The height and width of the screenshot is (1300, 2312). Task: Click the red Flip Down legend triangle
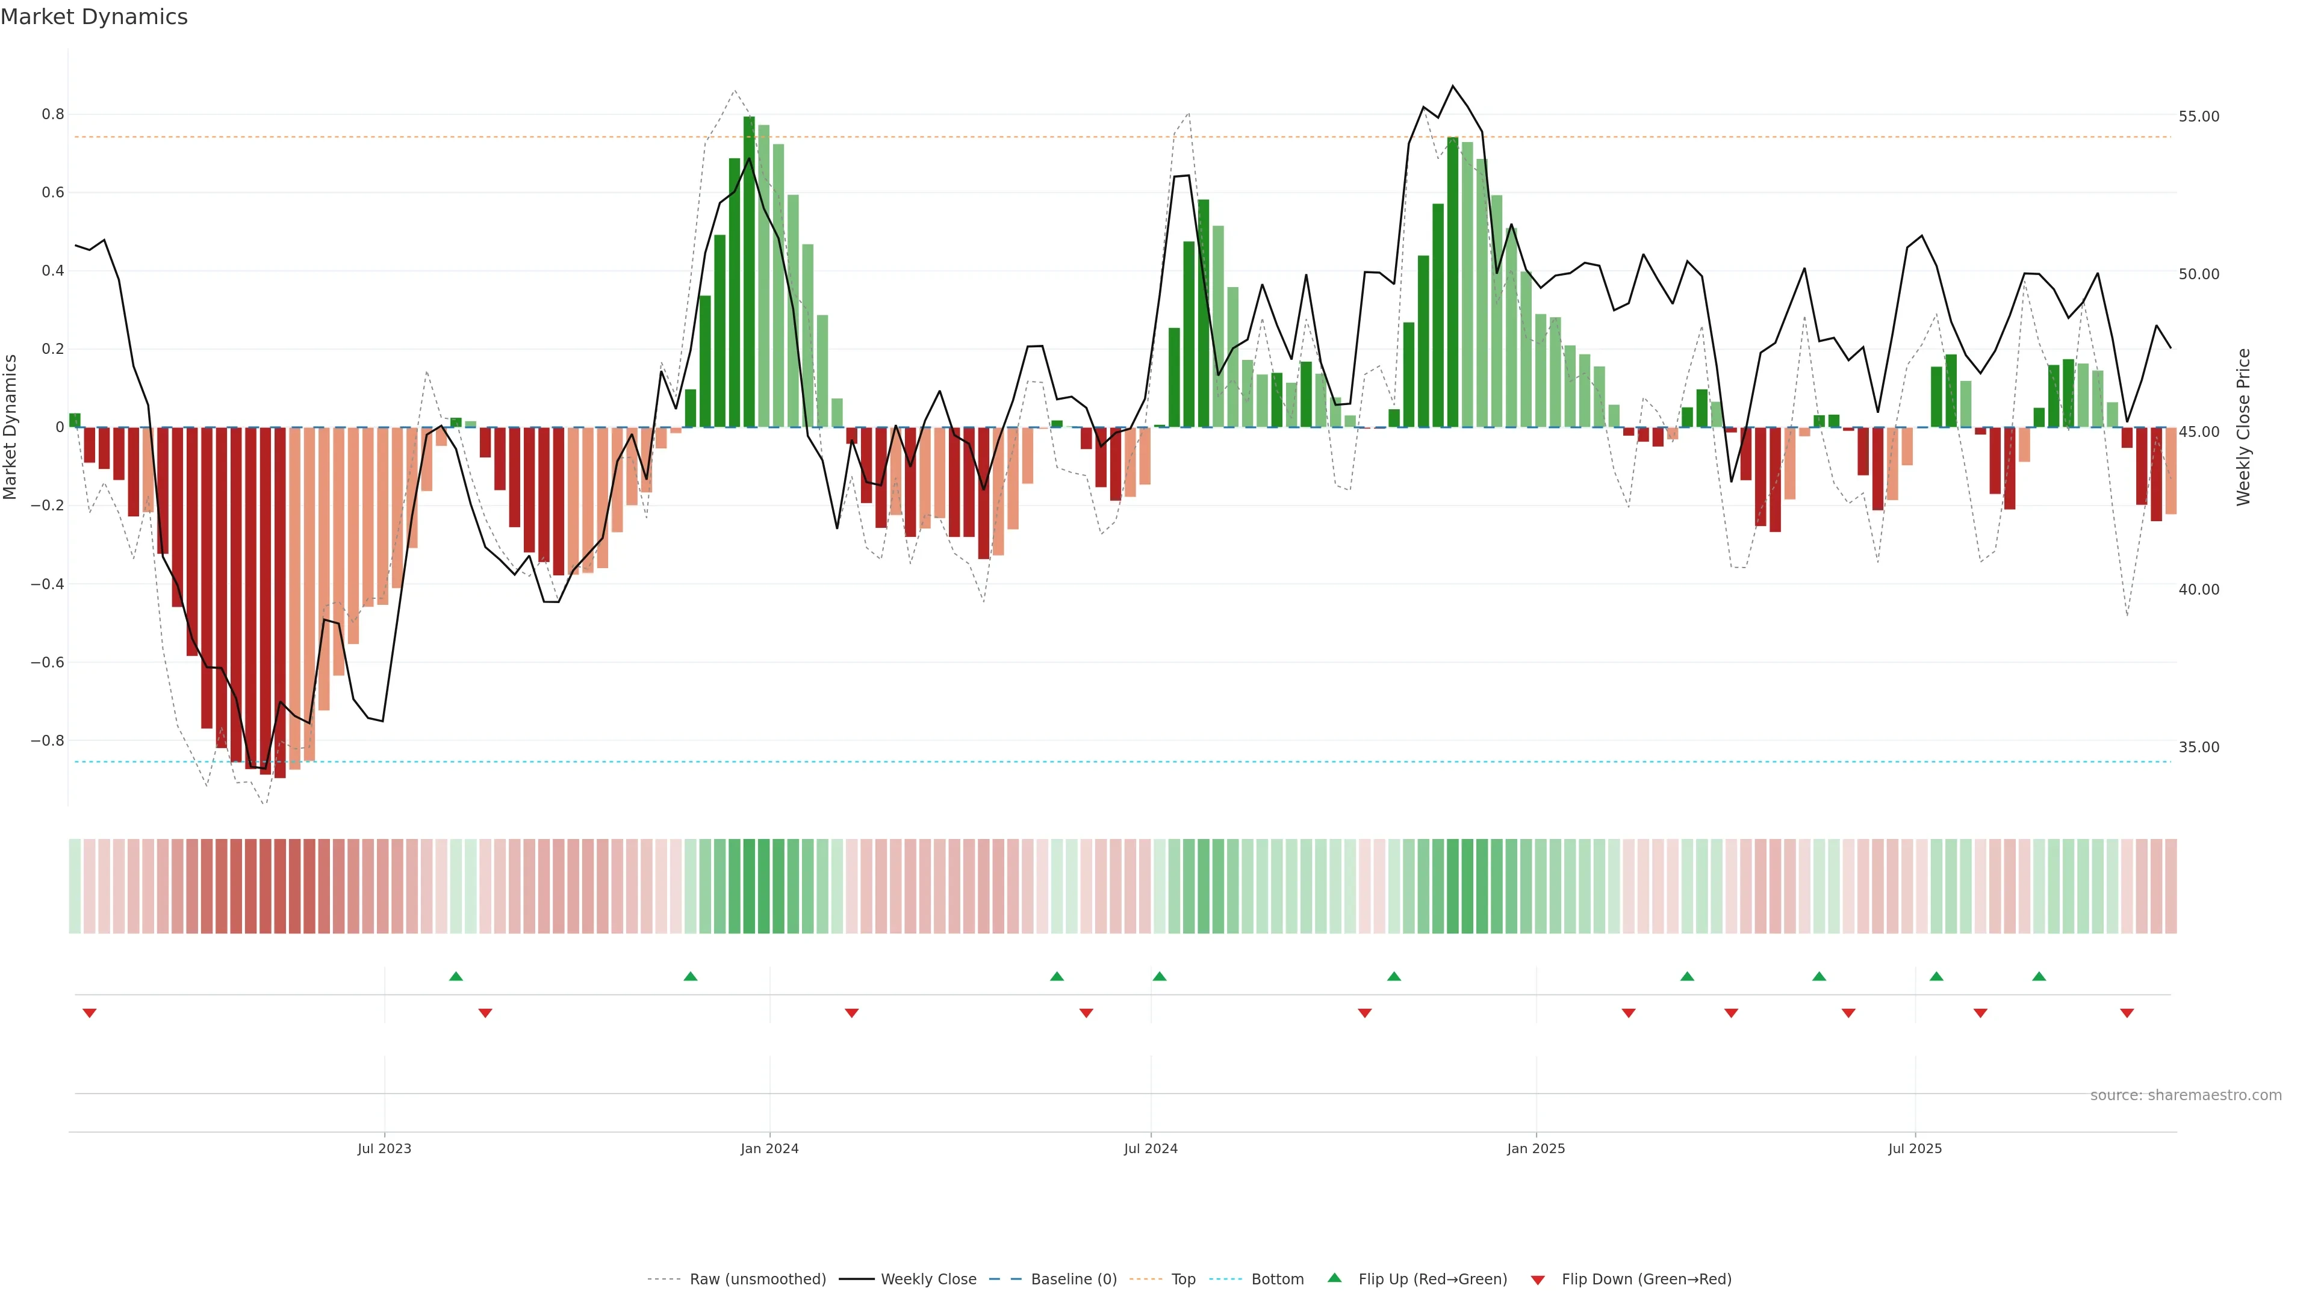pos(1538,1280)
